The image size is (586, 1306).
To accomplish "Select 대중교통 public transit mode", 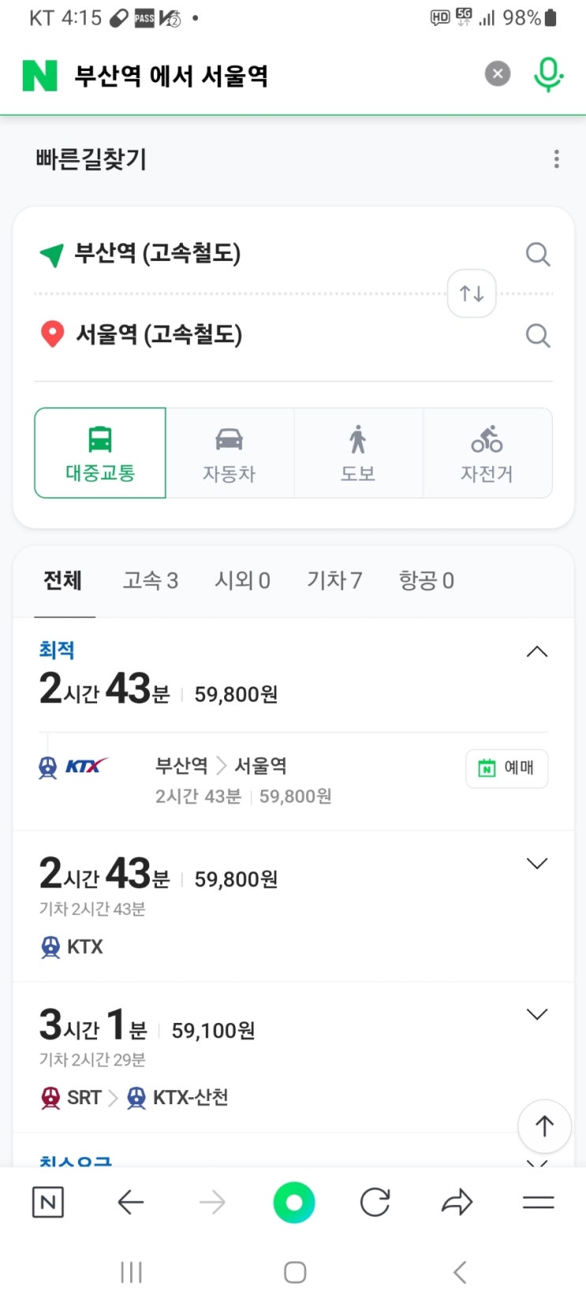I will [x=100, y=452].
